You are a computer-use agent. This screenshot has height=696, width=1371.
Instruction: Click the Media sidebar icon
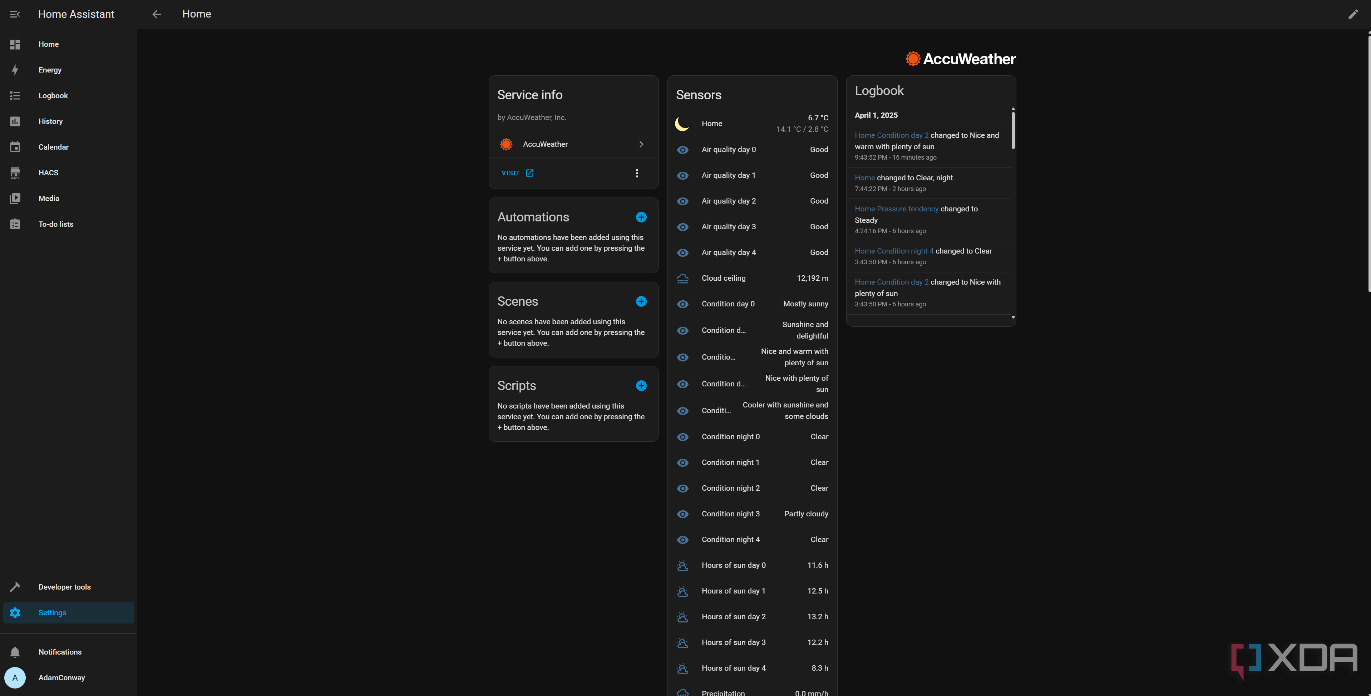coord(15,198)
